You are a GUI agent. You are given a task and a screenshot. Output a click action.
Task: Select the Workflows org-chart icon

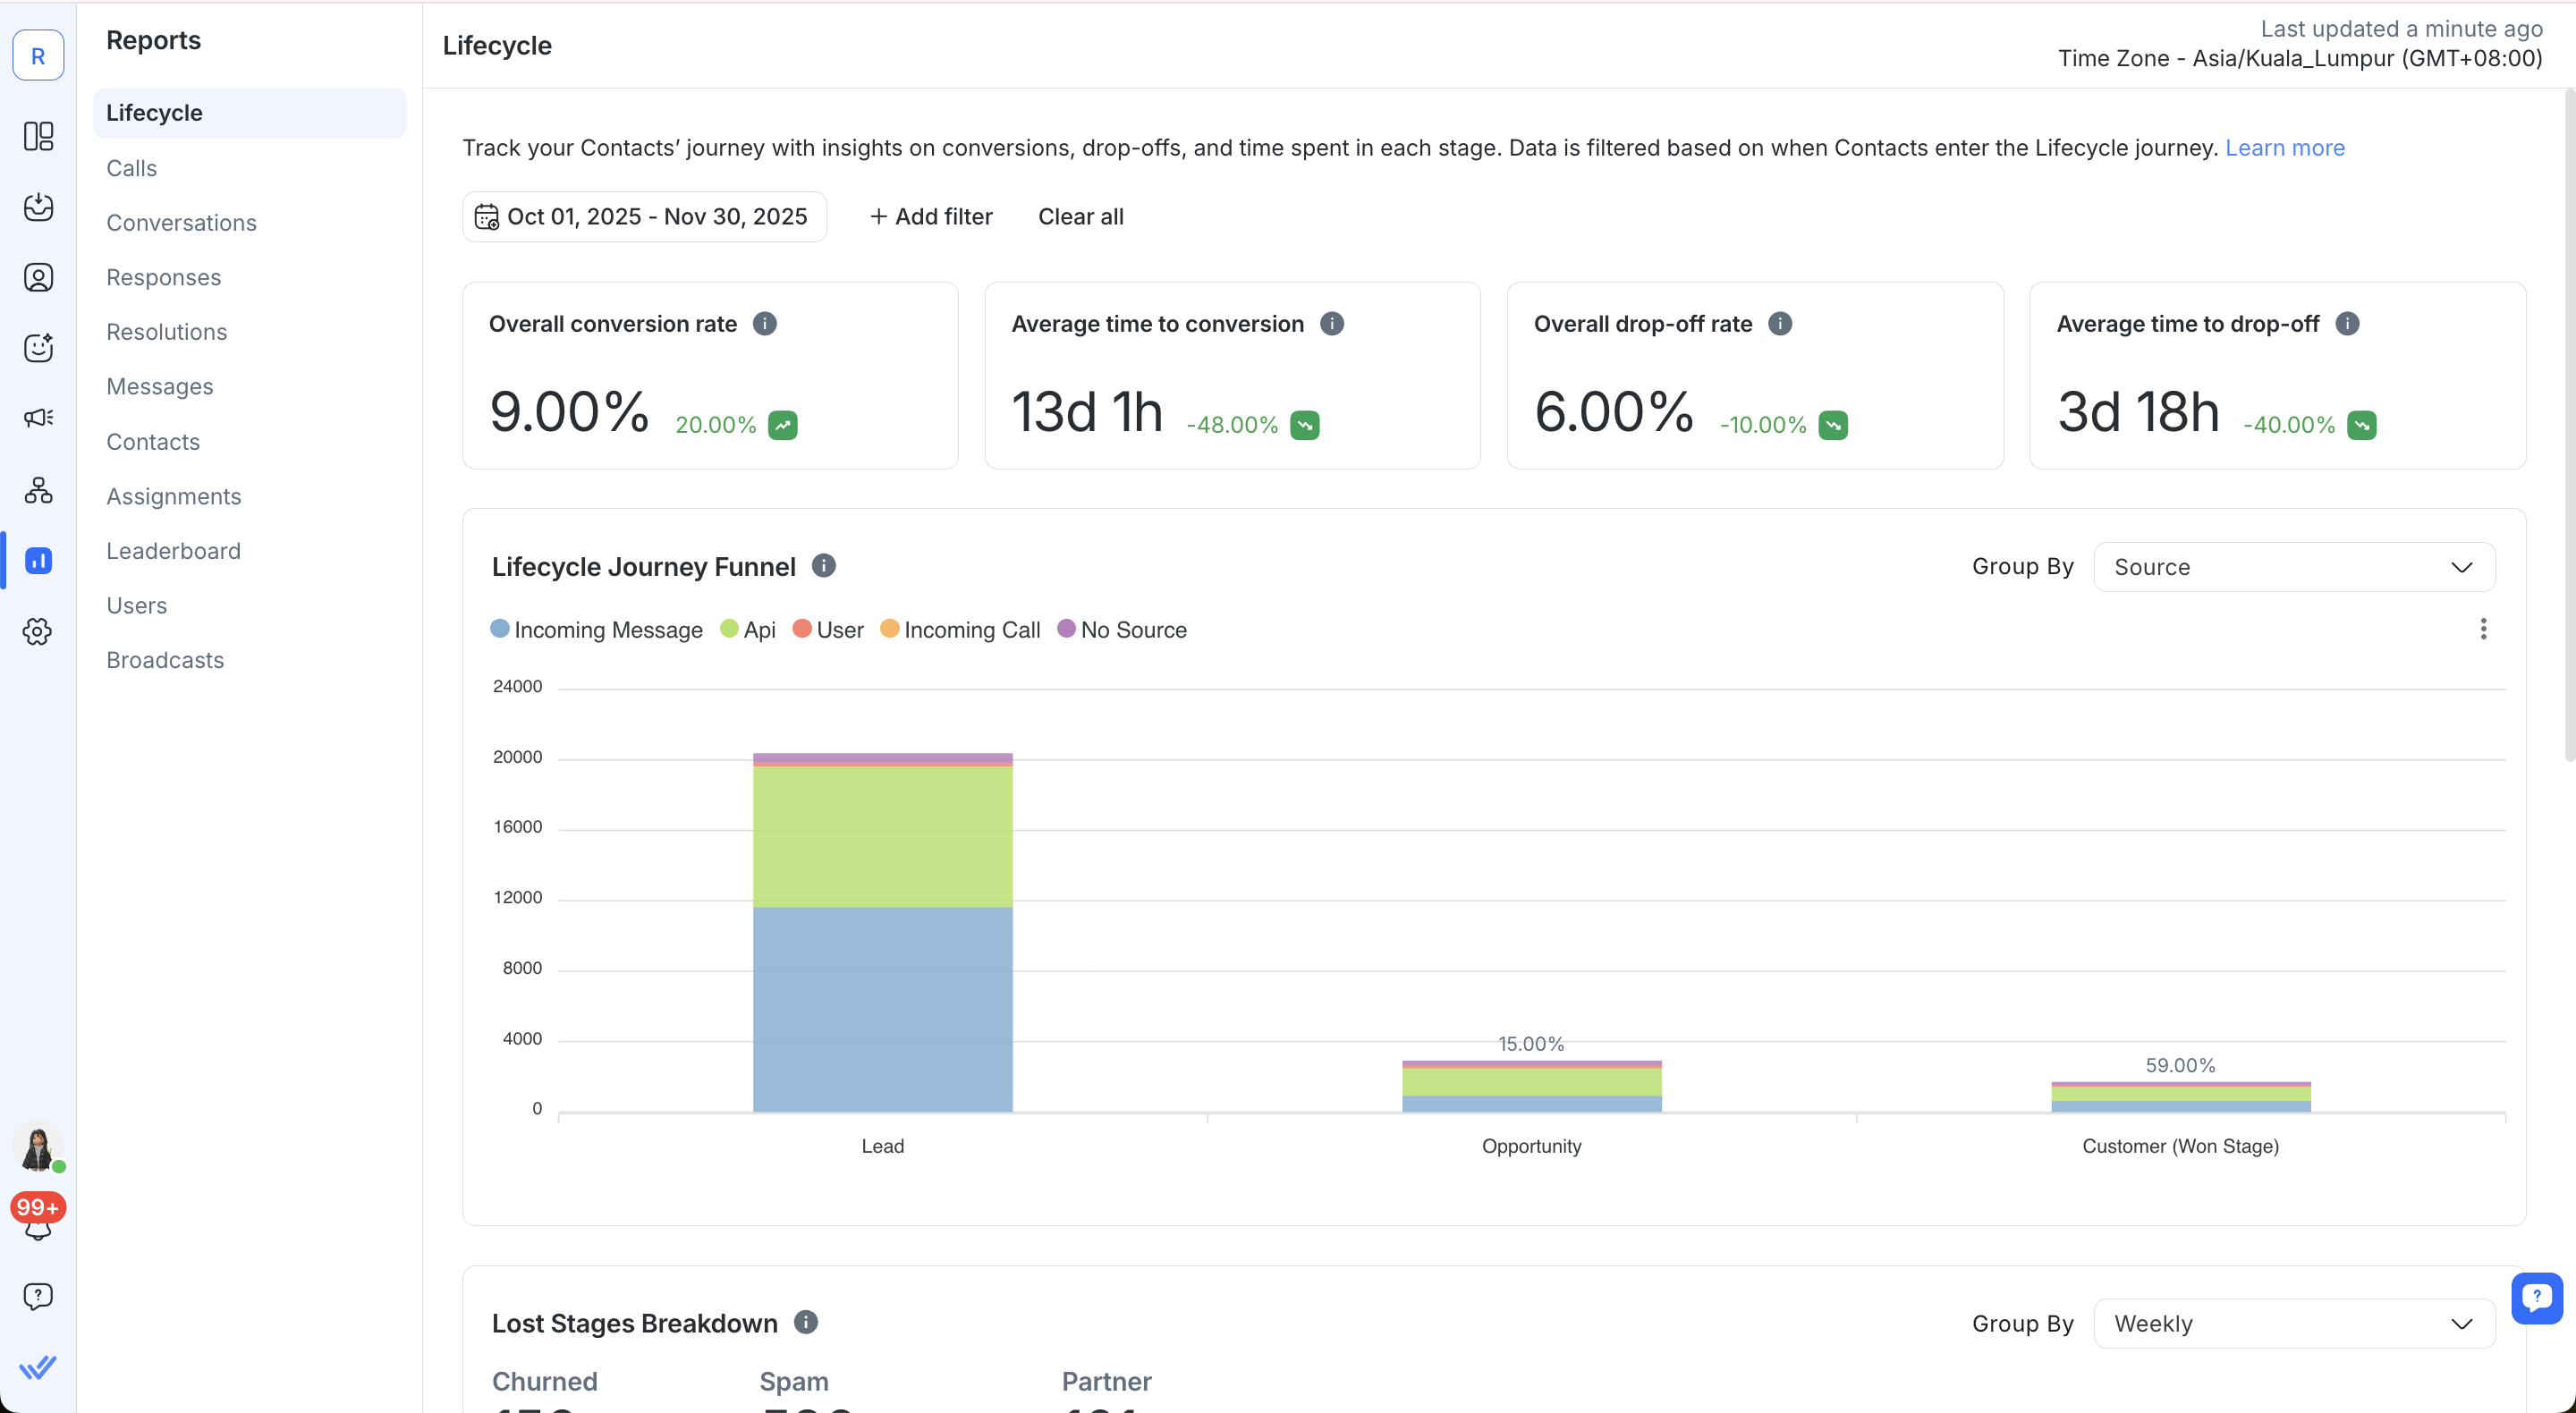tap(39, 490)
